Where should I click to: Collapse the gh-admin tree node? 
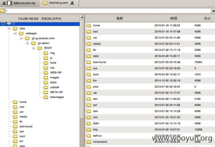28,43
